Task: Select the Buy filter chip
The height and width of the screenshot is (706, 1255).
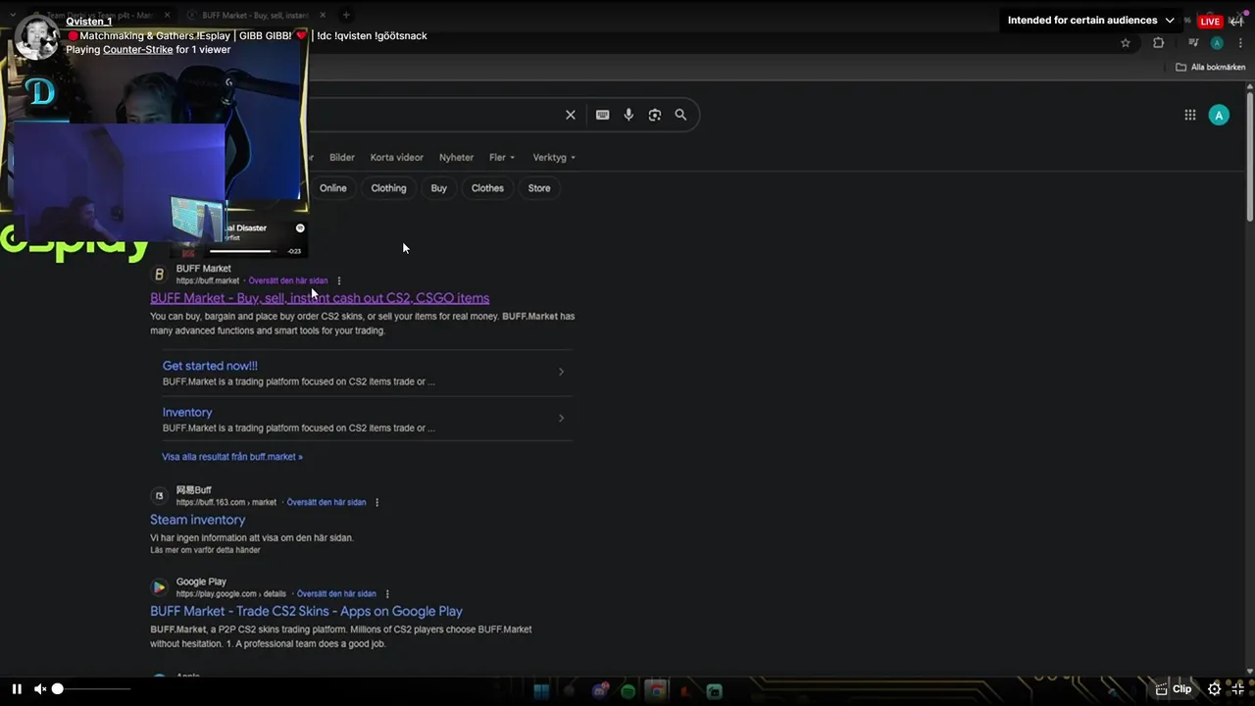Action: click(438, 188)
